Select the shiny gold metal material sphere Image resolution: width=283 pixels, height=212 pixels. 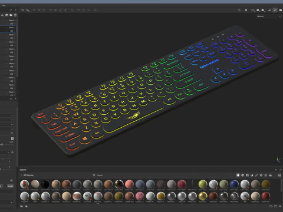pos(203,196)
